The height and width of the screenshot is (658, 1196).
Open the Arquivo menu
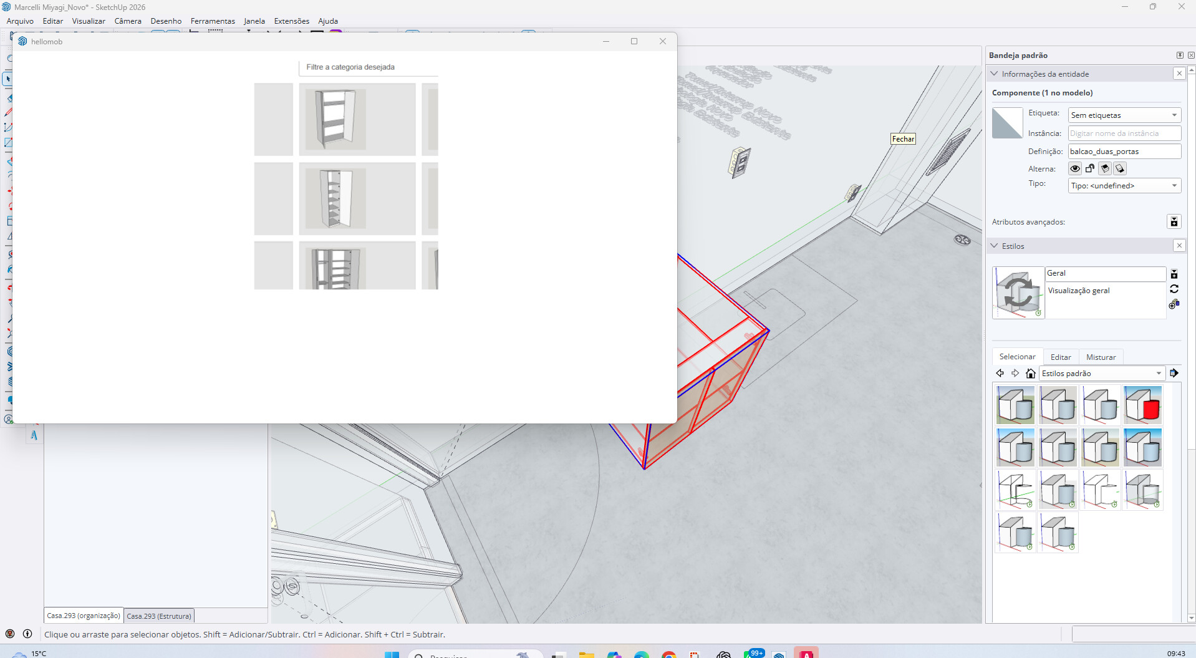pos(20,21)
